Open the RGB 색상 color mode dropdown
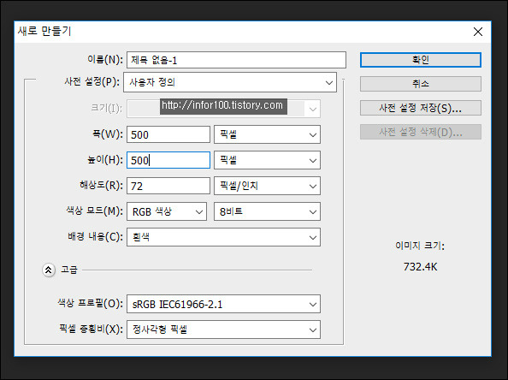This screenshot has width=508, height=380. pos(167,211)
